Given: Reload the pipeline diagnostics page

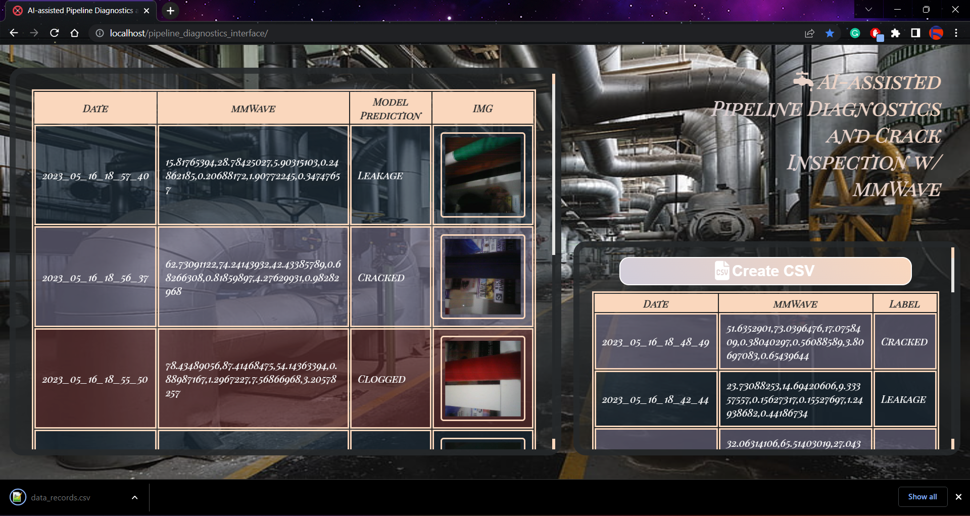Looking at the screenshot, I should [x=54, y=33].
